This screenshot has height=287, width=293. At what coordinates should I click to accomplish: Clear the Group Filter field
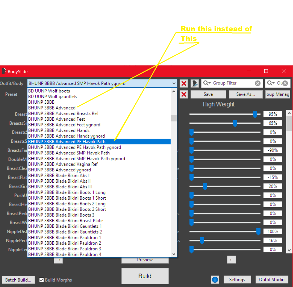258,83
